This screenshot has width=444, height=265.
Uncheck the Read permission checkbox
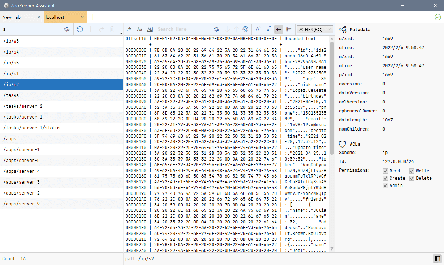(x=385, y=171)
